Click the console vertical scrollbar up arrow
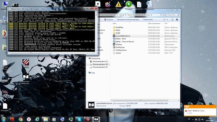The image size is (217, 122). click(x=96, y=12)
